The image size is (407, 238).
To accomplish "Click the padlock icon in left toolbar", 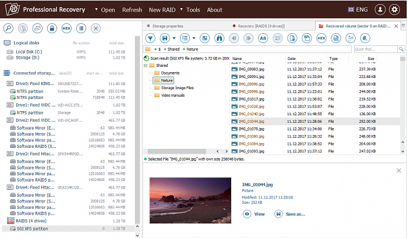I will click(52, 29).
